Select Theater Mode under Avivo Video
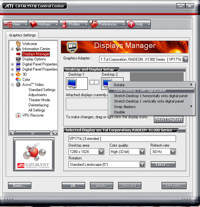200x207 pixels. tap(39, 100)
